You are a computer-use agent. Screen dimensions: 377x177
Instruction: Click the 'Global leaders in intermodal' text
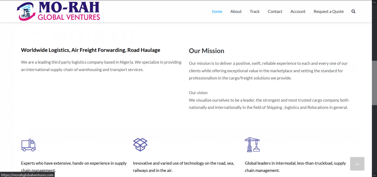[295, 163]
